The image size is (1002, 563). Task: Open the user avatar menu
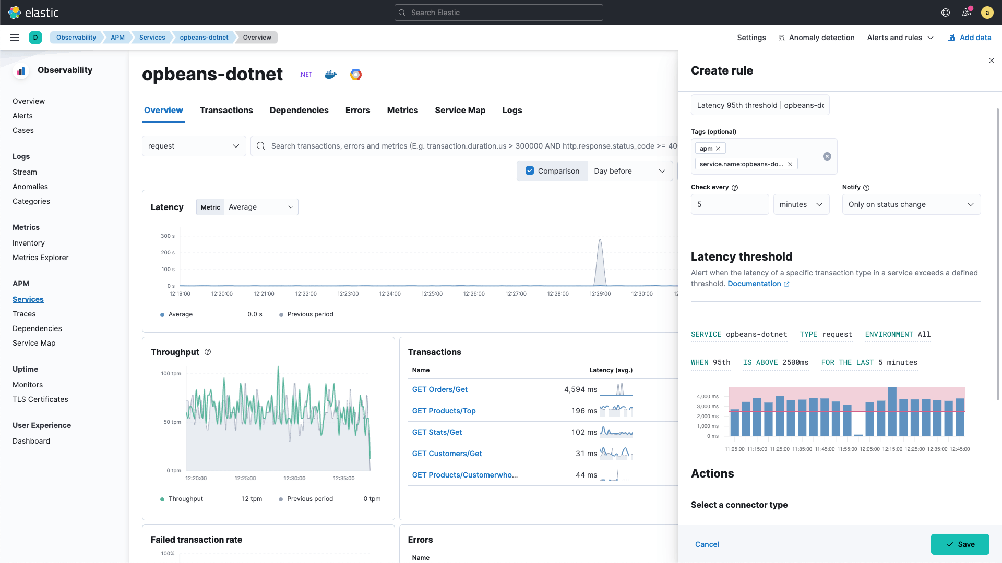pos(987,13)
